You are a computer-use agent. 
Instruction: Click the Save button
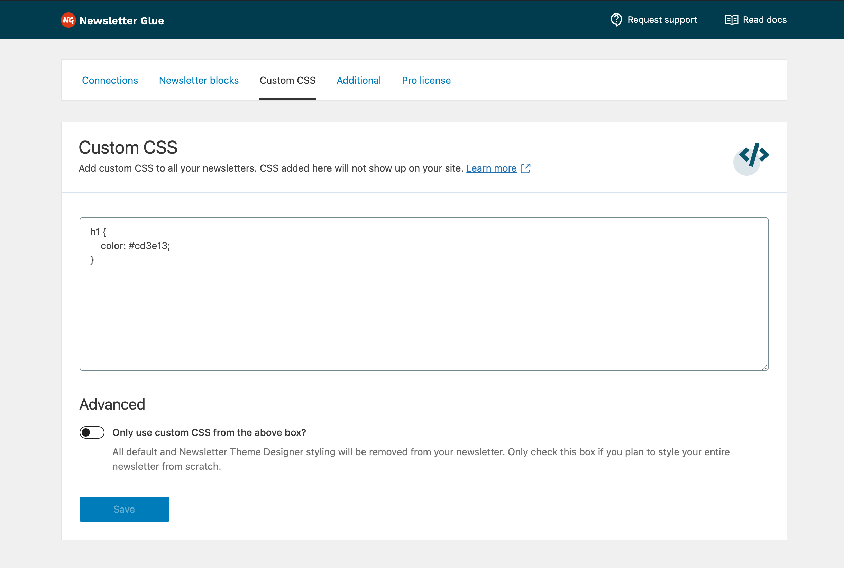[124, 509]
